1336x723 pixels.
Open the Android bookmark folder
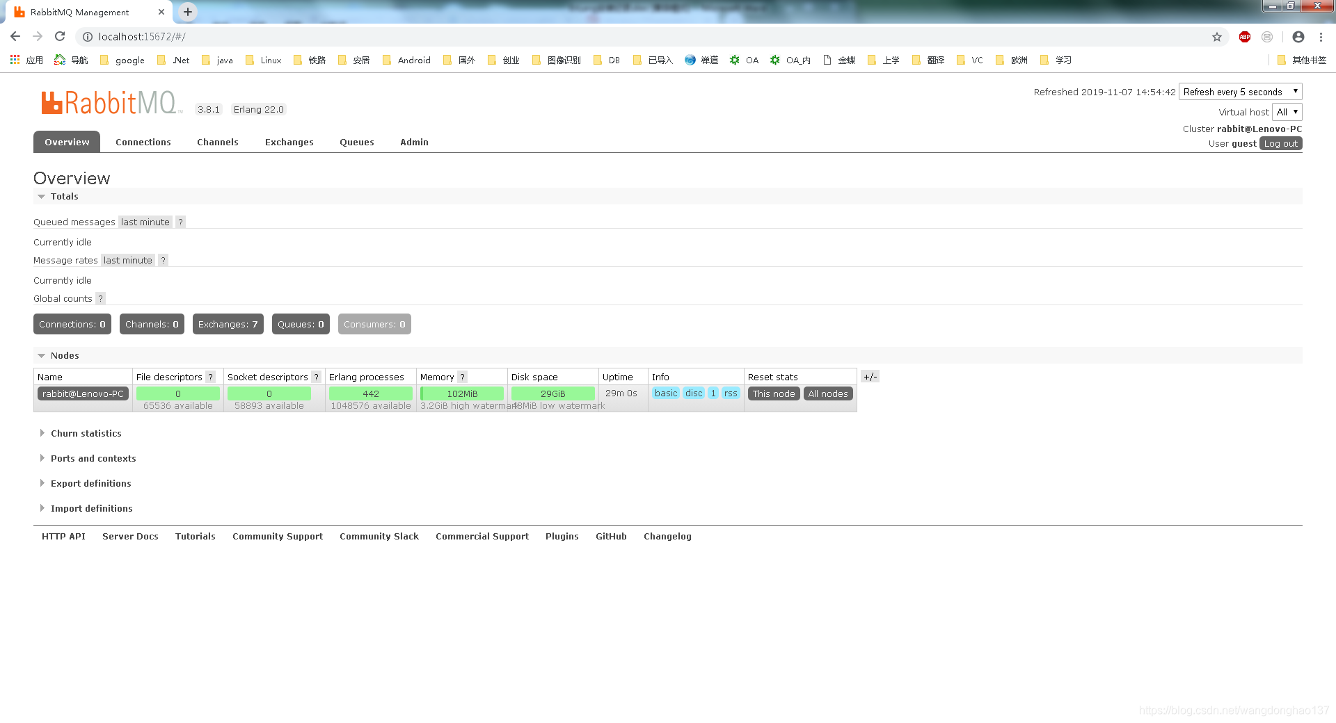click(406, 60)
